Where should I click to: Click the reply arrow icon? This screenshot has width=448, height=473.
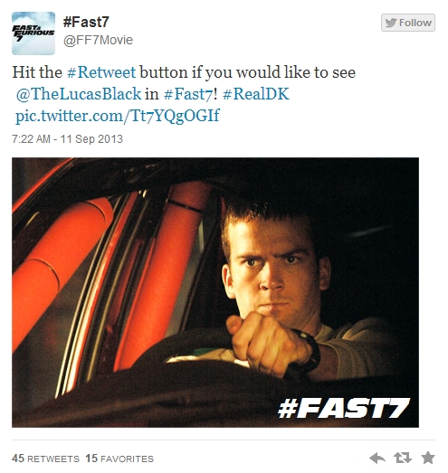(x=377, y=459)
